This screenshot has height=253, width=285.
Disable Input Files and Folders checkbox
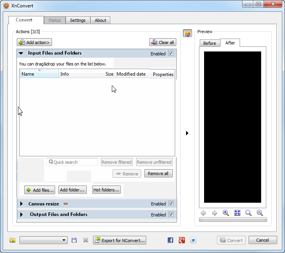pyautogui.click(x=171, y=53)
